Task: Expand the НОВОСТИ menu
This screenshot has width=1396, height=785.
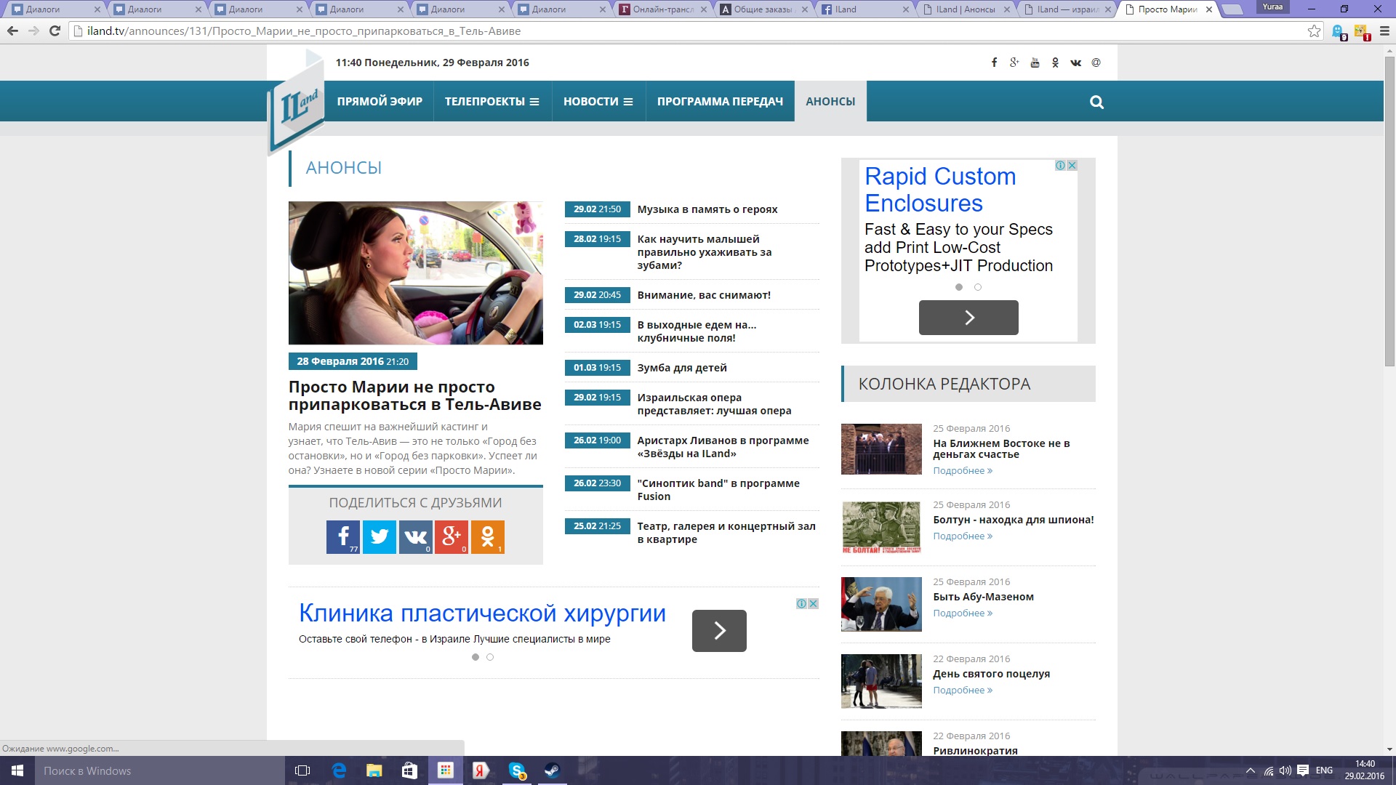Action: click(598, 102)
